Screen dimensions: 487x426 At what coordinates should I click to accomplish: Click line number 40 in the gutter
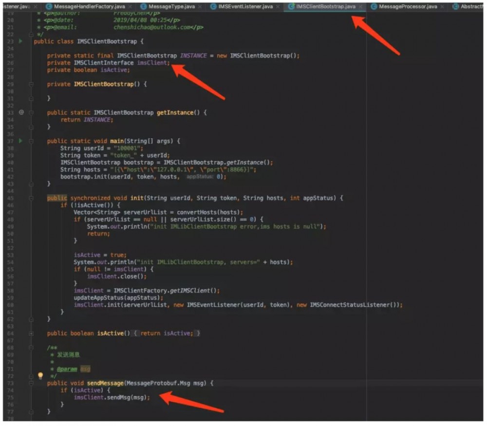pos(10,163)
